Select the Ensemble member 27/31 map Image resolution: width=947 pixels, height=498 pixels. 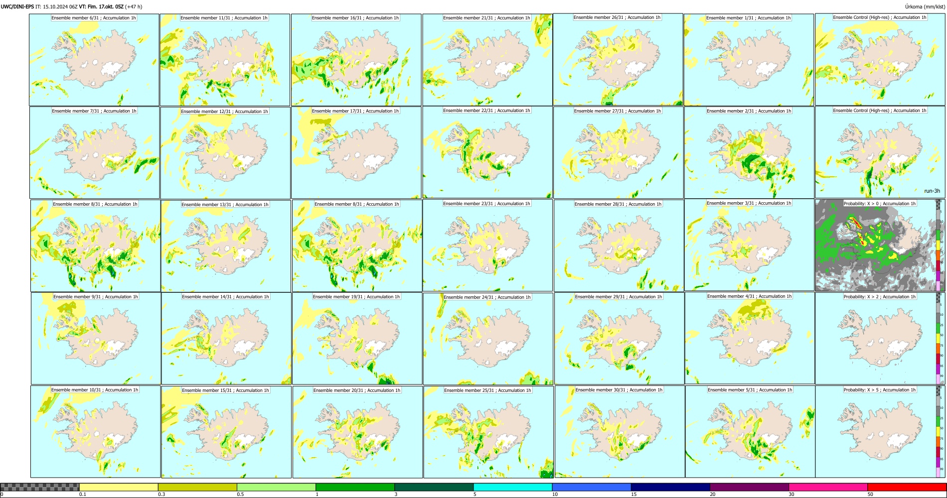(x=619, y=153)
